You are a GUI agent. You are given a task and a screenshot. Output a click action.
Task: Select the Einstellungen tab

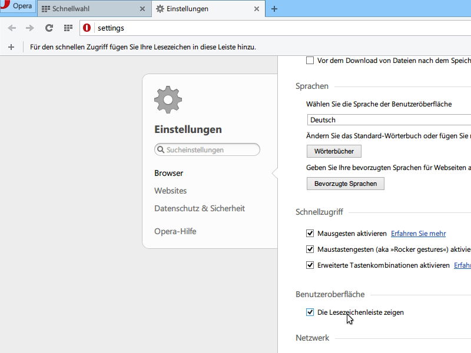[208, 9]
